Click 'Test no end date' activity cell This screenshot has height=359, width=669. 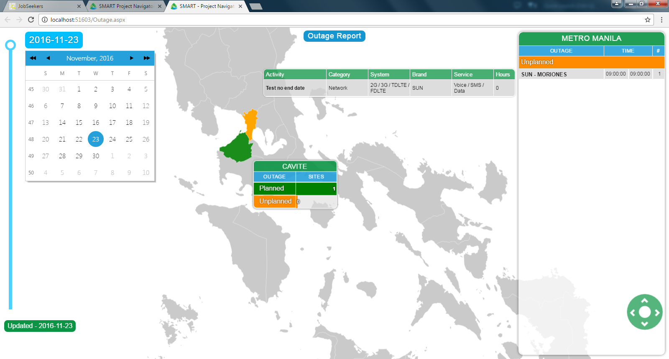click(x=295, y=88)
